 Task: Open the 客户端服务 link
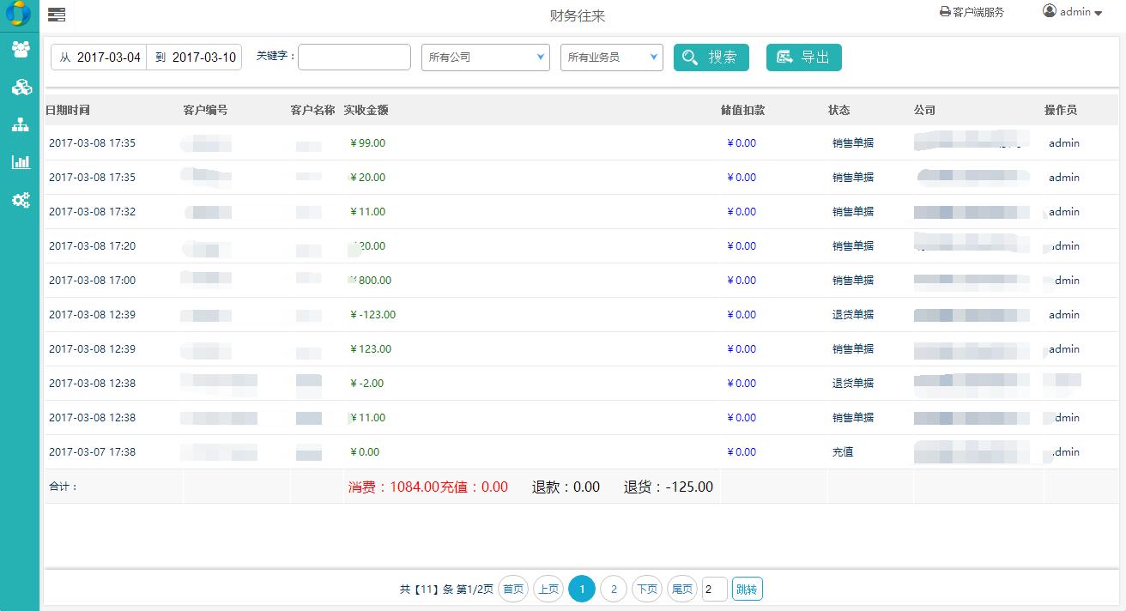click(x=978, y=12)
